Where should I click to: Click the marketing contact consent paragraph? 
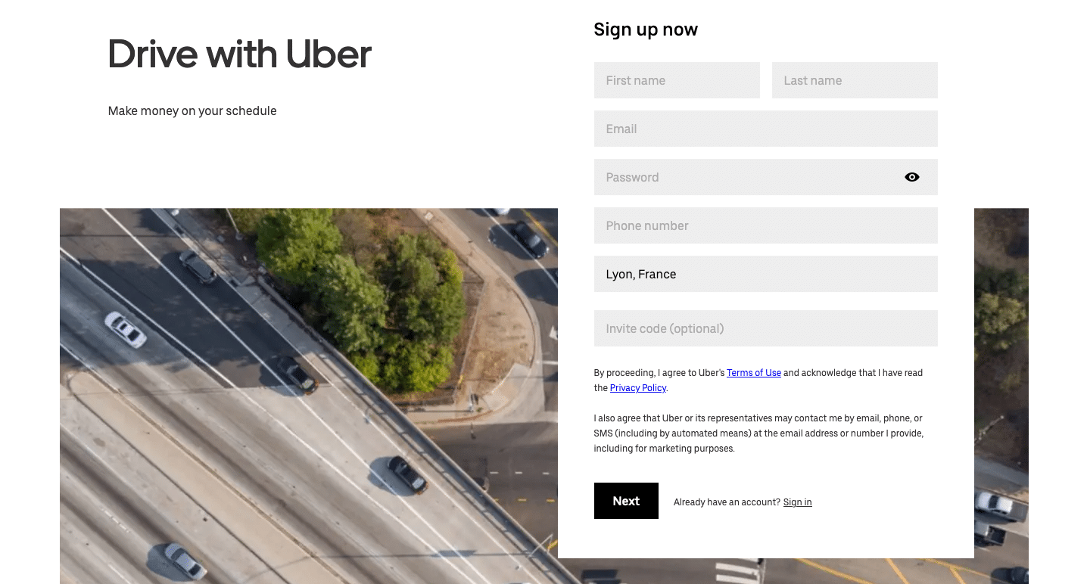(758, 433)
